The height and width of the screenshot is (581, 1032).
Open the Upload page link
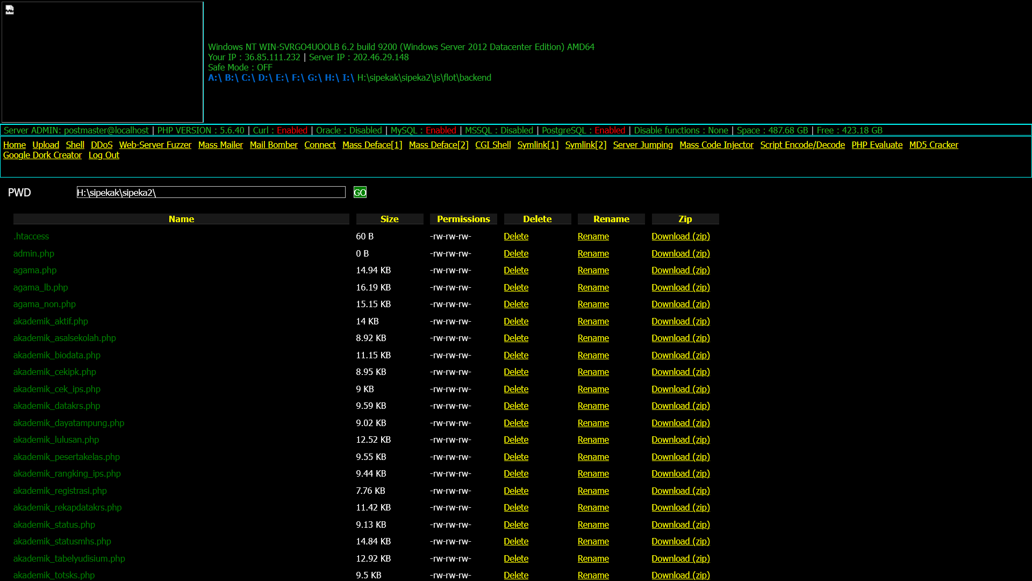coord(46,145)
